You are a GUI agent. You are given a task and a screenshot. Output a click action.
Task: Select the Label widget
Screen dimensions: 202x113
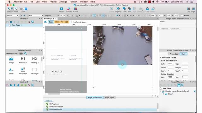click(x=11, y=71)
